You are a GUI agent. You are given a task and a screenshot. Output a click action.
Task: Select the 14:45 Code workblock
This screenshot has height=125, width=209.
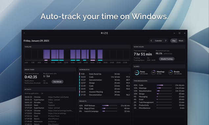(x=105, y=89)
